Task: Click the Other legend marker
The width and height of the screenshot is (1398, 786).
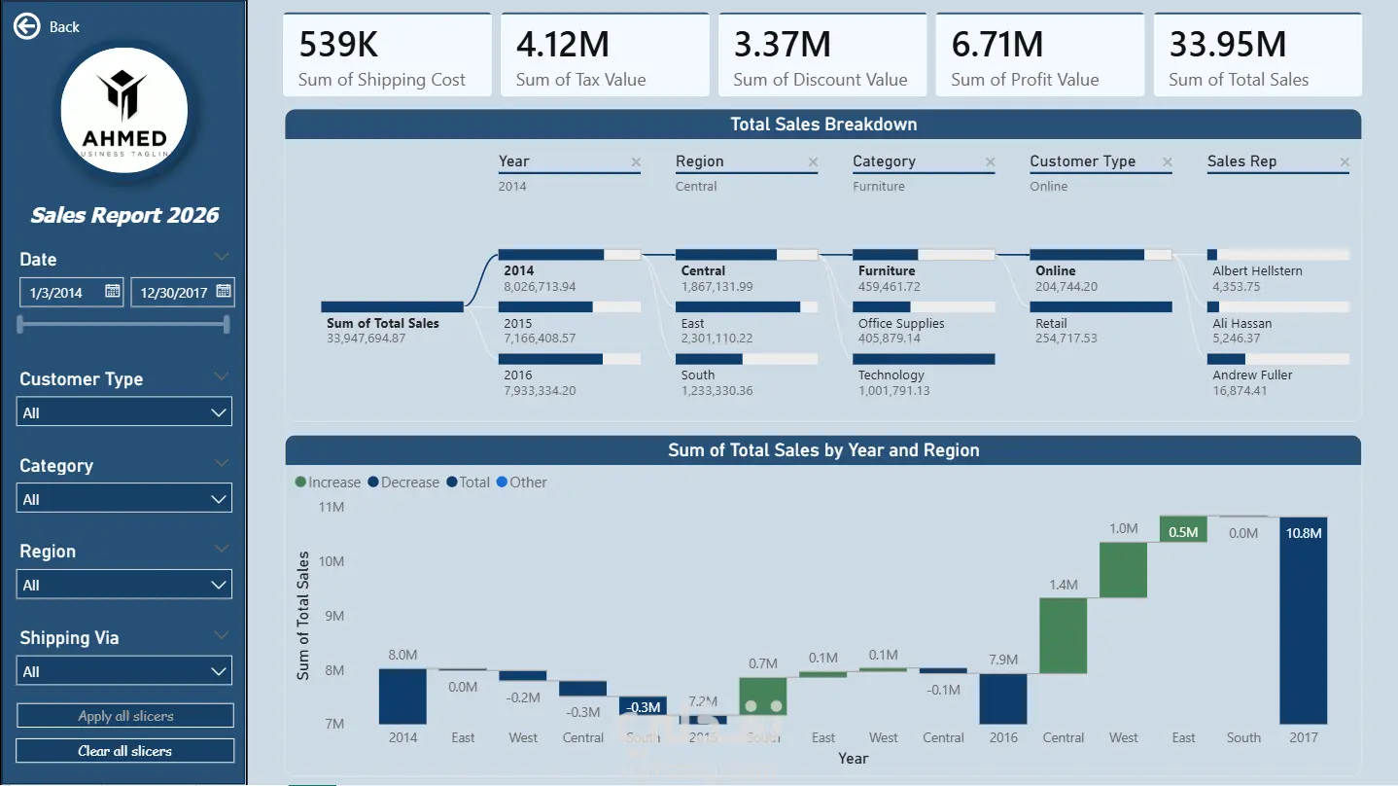Action: pyautogui.click(x=502, y=482)
